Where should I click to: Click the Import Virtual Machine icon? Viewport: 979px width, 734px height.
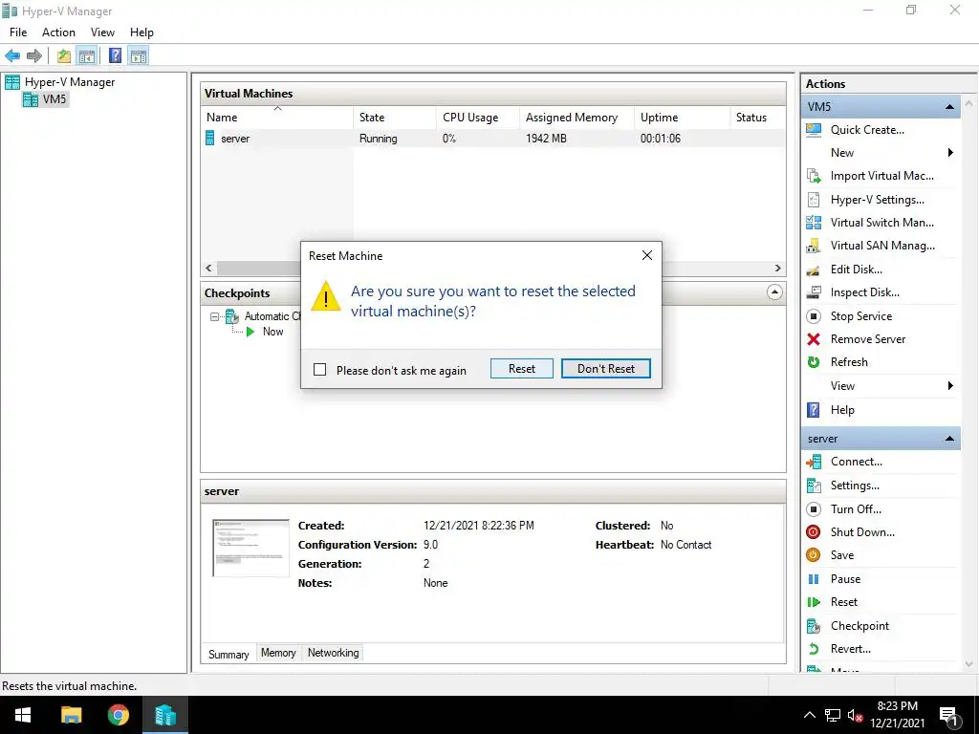(814, 176)
